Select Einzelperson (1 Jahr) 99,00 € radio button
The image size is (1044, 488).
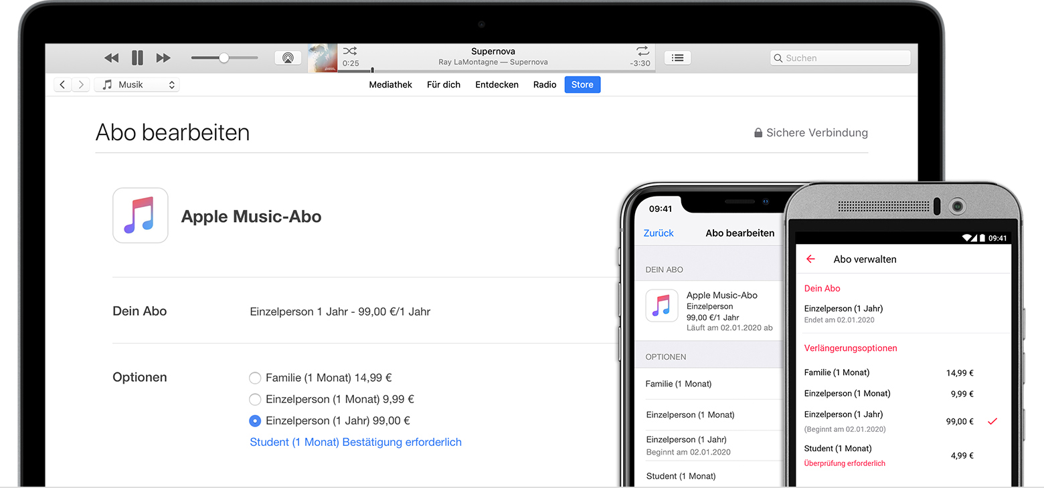click(x=255, y=421)
